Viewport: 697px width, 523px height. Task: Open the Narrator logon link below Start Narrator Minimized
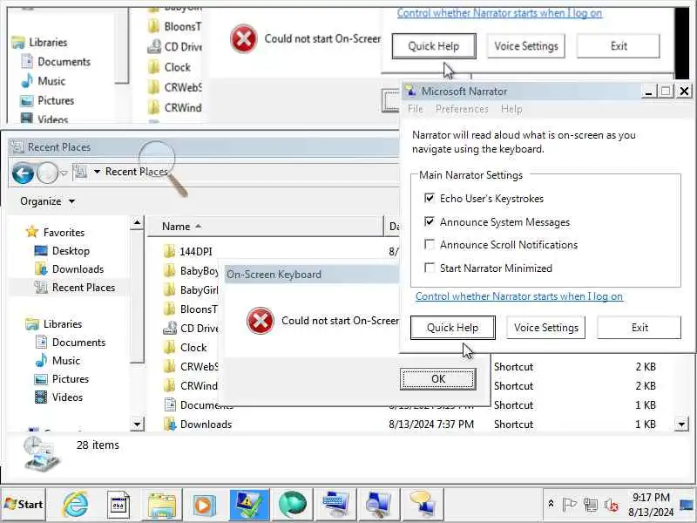[x=518, y=296]
